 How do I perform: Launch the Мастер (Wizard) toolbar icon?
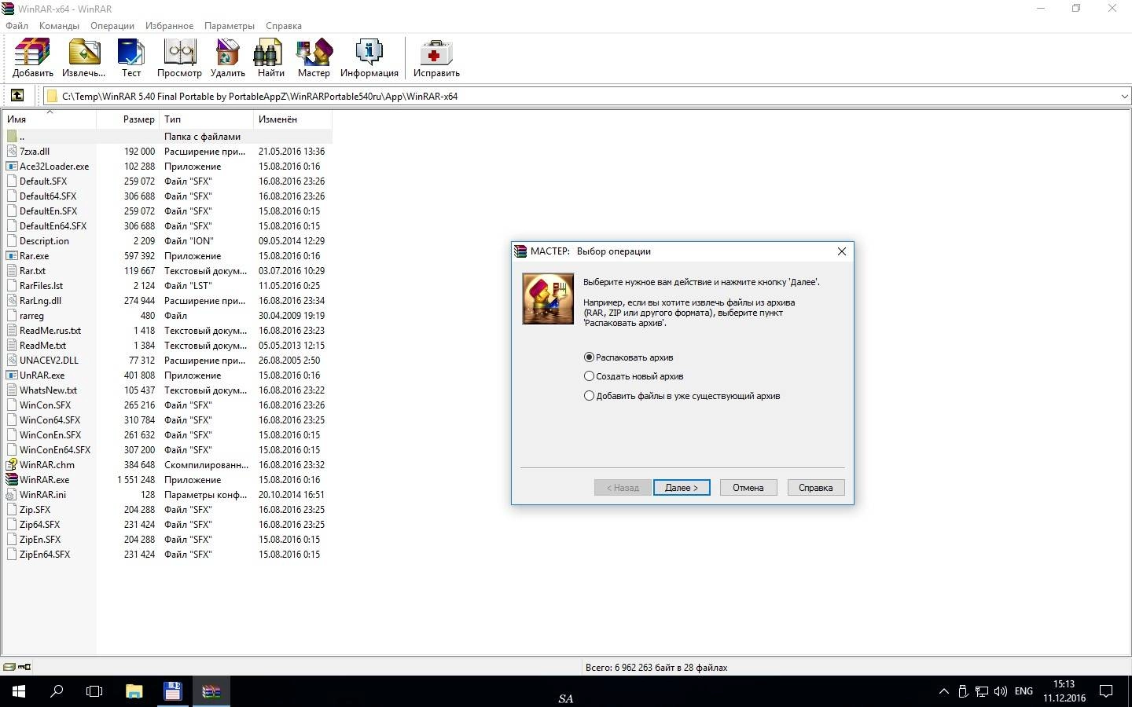(x=314, y=58)
